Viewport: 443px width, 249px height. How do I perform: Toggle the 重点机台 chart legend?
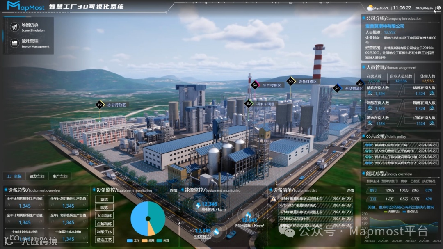click(x=410, y=212)
